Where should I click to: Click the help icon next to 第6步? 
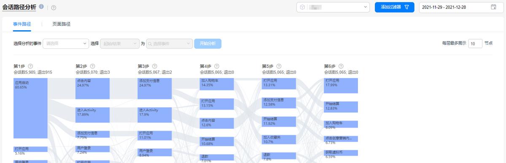[341, 66]
